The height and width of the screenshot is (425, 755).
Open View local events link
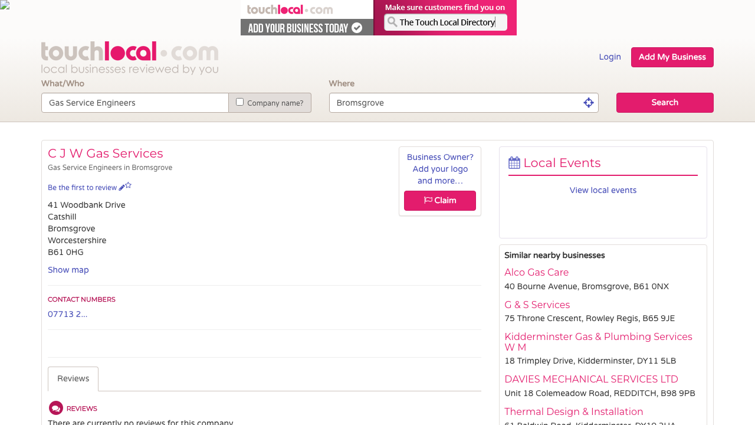pos(603,190)
